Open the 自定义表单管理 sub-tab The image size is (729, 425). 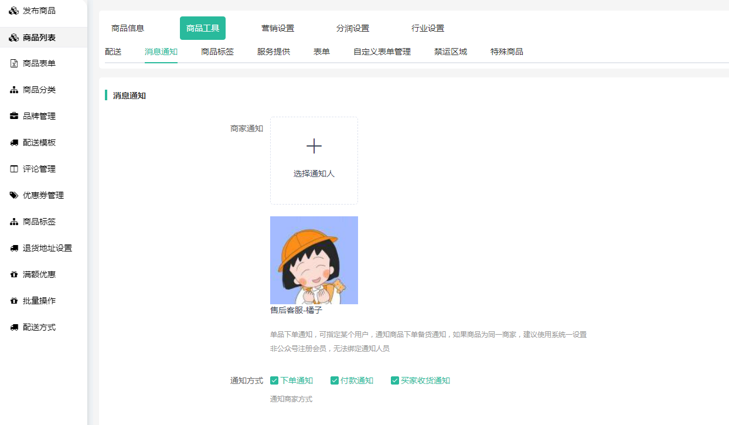pyautogui.click(x=382, y=52)
